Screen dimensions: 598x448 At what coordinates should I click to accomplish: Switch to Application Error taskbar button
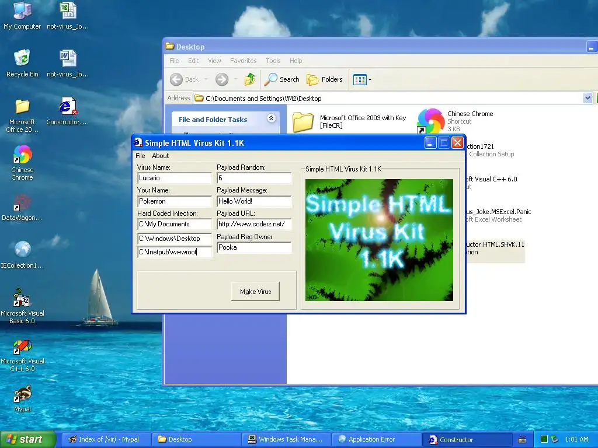376,439
